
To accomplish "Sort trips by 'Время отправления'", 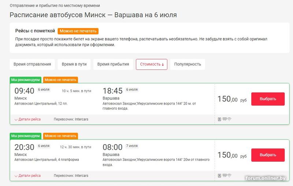I will click(x=32, y=64).
